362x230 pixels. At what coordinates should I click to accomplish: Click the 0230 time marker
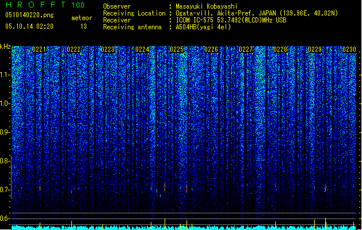point(349,49)
